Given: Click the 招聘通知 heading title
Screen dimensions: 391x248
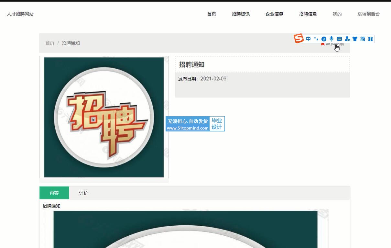Looking at the screenshot, I should coord(192,64).
